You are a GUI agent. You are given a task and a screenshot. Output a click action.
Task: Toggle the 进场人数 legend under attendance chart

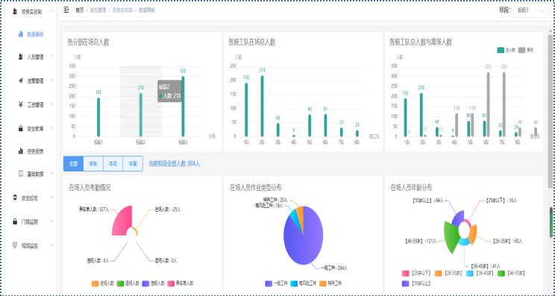click(103, 283)
